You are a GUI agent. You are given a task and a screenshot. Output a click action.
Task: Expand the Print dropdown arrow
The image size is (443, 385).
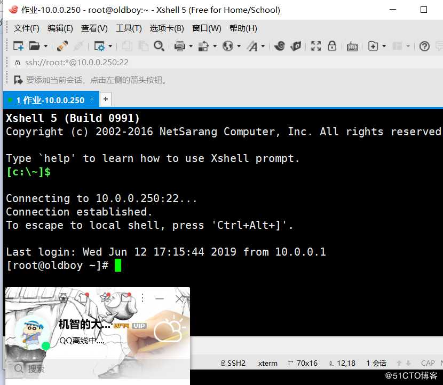coord(191,46)
